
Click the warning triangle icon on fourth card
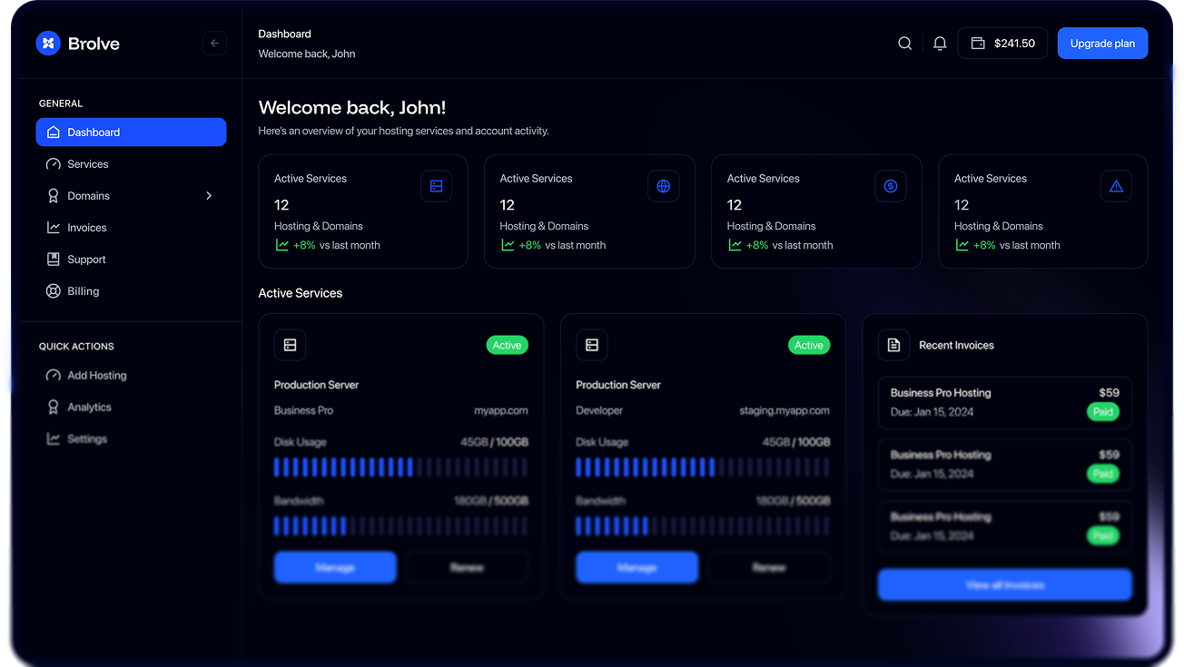tap(1116, 185)
